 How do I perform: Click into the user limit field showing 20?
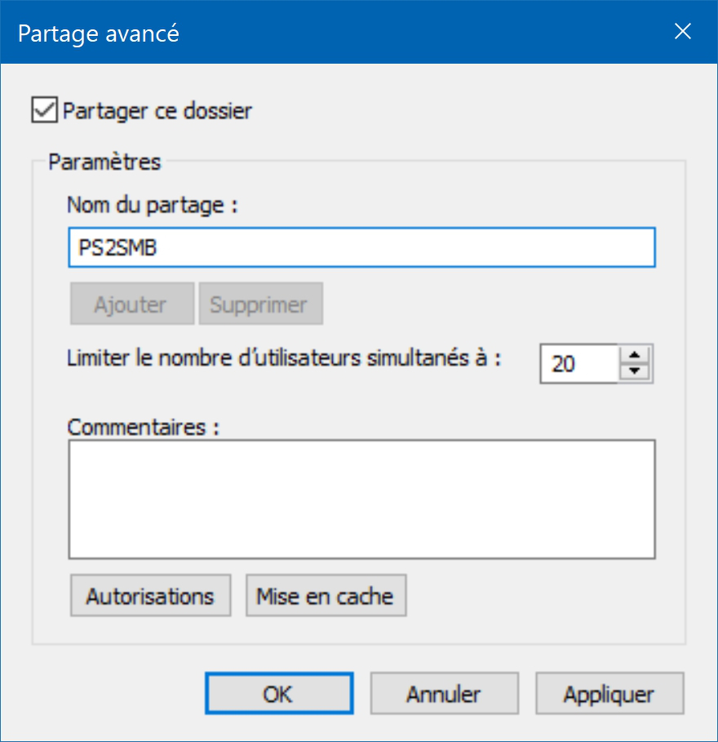coord(579,363)
